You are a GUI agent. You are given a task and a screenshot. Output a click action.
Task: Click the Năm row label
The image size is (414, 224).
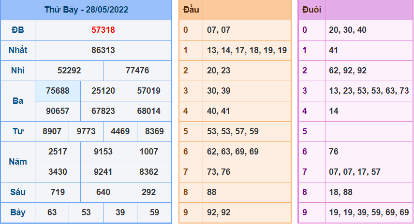pyautogui.click(x=18, y=162)
